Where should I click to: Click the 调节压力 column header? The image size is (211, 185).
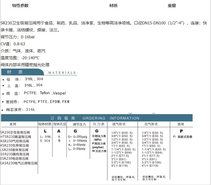click(x=79, y=124)
